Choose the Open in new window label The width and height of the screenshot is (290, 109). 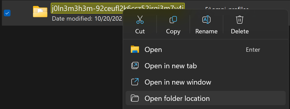178,82
